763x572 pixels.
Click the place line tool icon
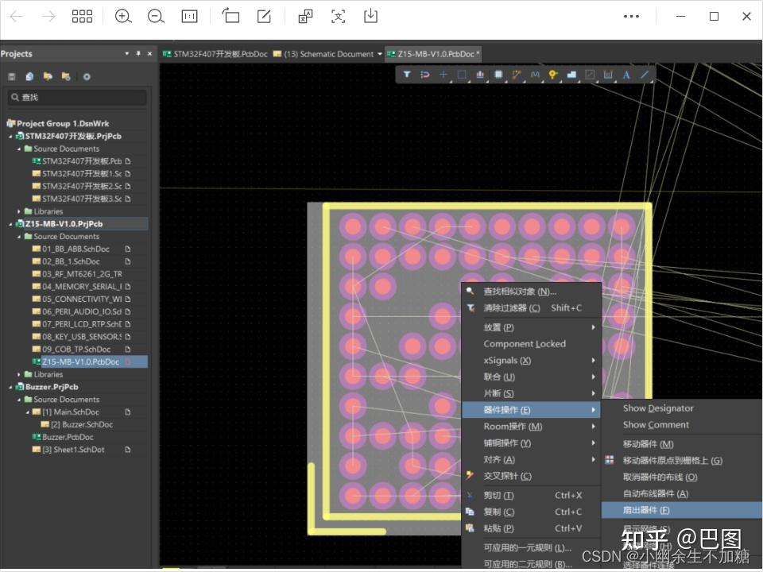point(645,75)
